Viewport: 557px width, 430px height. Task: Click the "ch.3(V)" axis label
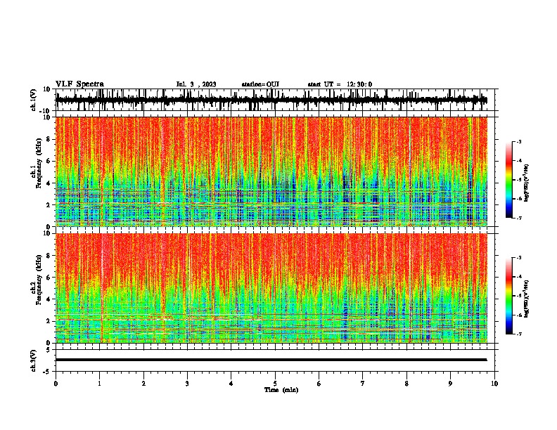point(34,360)
